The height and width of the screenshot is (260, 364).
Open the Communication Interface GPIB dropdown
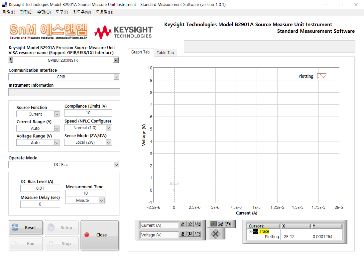pyautogui.click(x=117, y=77)
